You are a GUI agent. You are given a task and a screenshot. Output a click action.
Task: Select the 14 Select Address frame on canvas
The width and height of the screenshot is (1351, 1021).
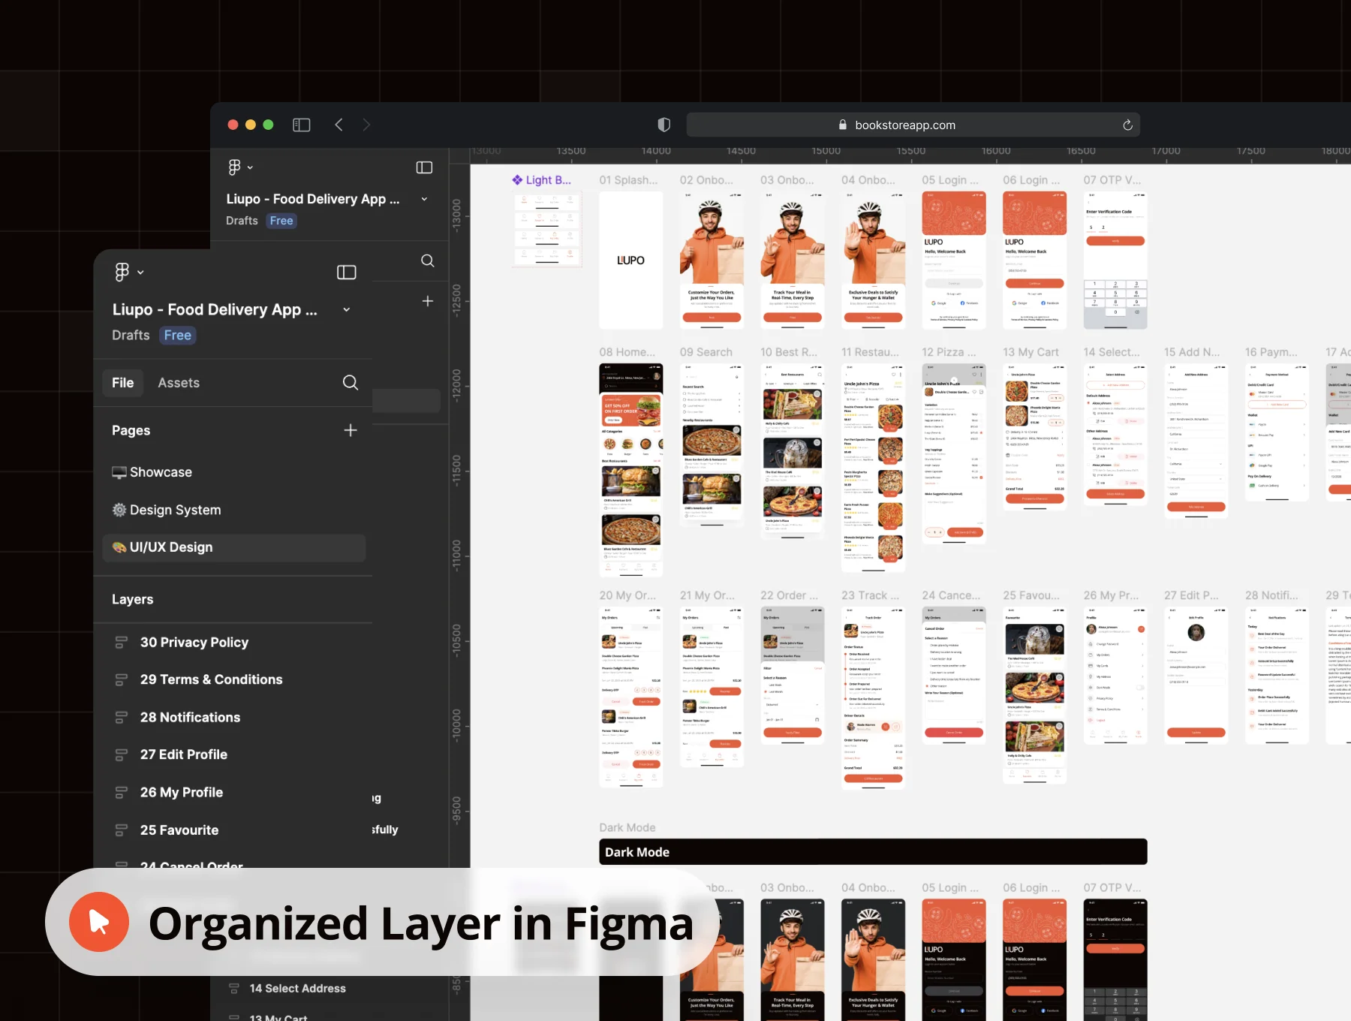point(1115,435)
